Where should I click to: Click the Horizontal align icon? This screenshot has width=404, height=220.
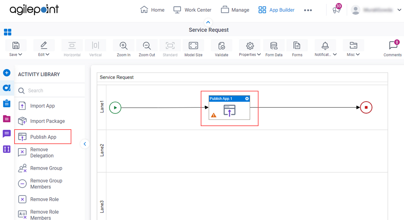(x=72, y=45)
